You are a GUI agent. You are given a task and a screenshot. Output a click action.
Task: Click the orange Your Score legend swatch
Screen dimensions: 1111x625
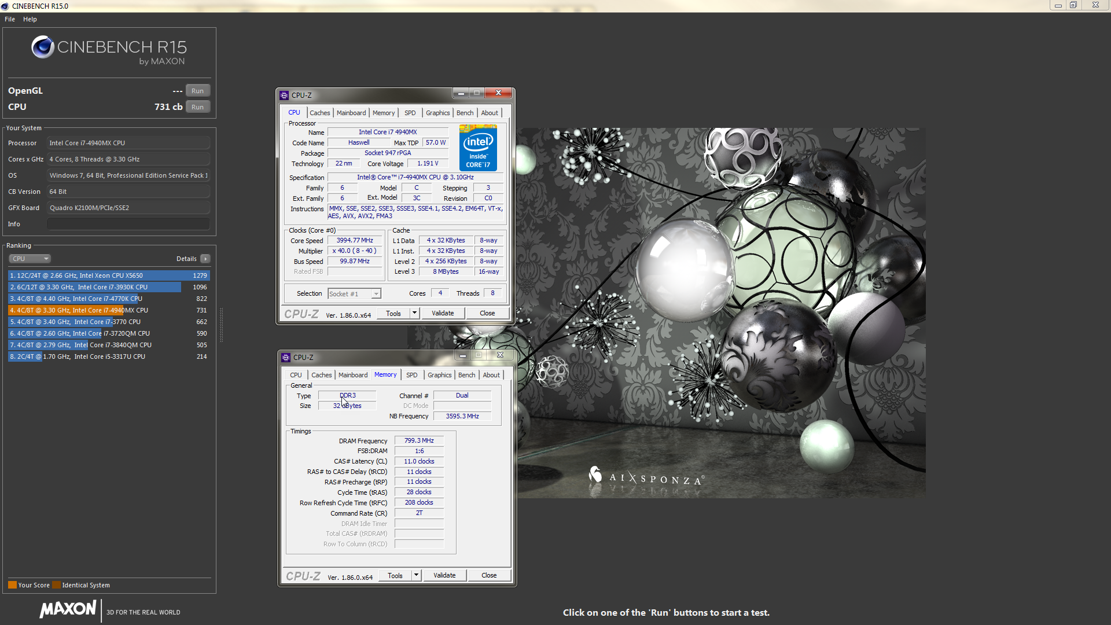click(12, 585)
